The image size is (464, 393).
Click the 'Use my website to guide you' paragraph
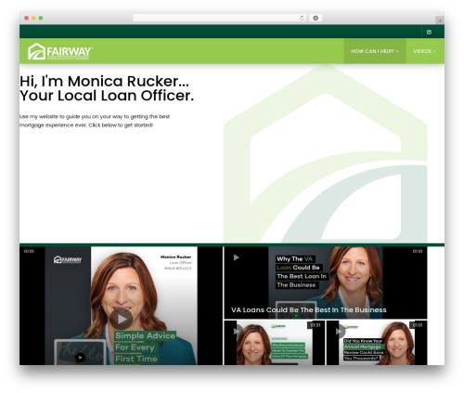95,121
